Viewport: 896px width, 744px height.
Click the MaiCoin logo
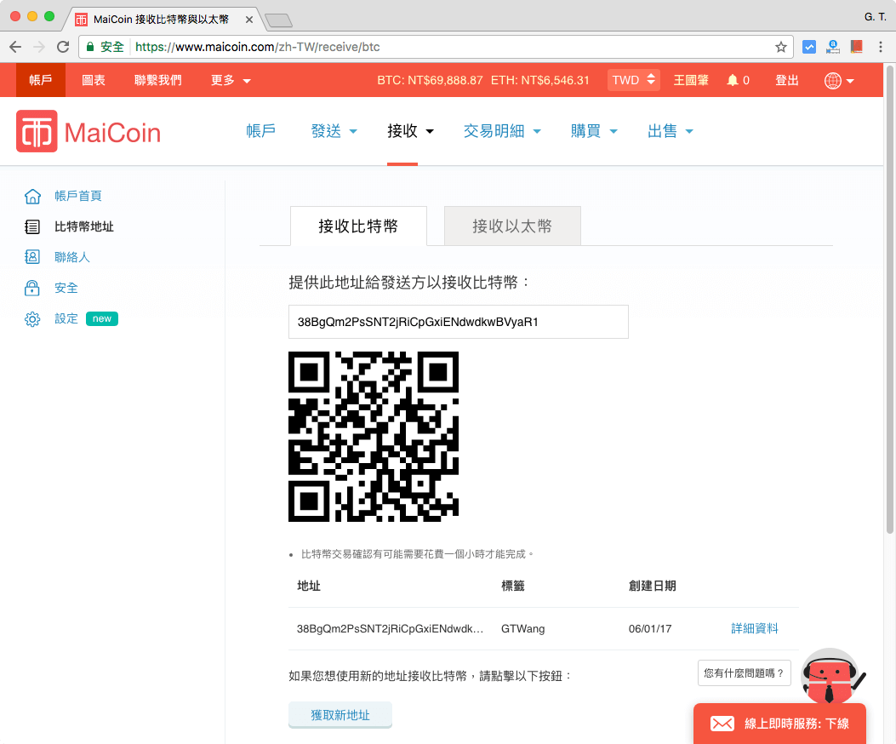[88, 131]
